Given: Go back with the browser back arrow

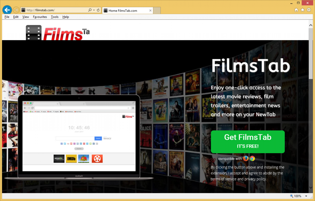Looking at the screenshot, I should [x=7, y=10].
